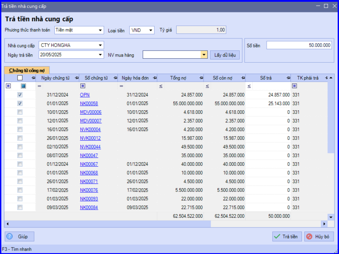
Task: Click the Số tiền amount field
Action: pos(299,45)
